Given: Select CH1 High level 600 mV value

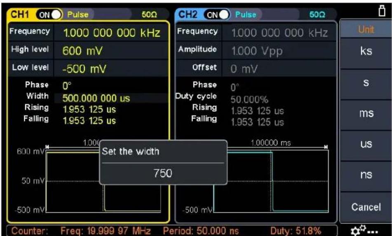Looking at the screenshot, I should point(82,51).
